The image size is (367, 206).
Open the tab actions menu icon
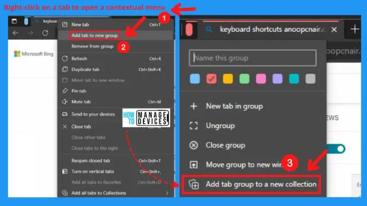click(14, 21)
